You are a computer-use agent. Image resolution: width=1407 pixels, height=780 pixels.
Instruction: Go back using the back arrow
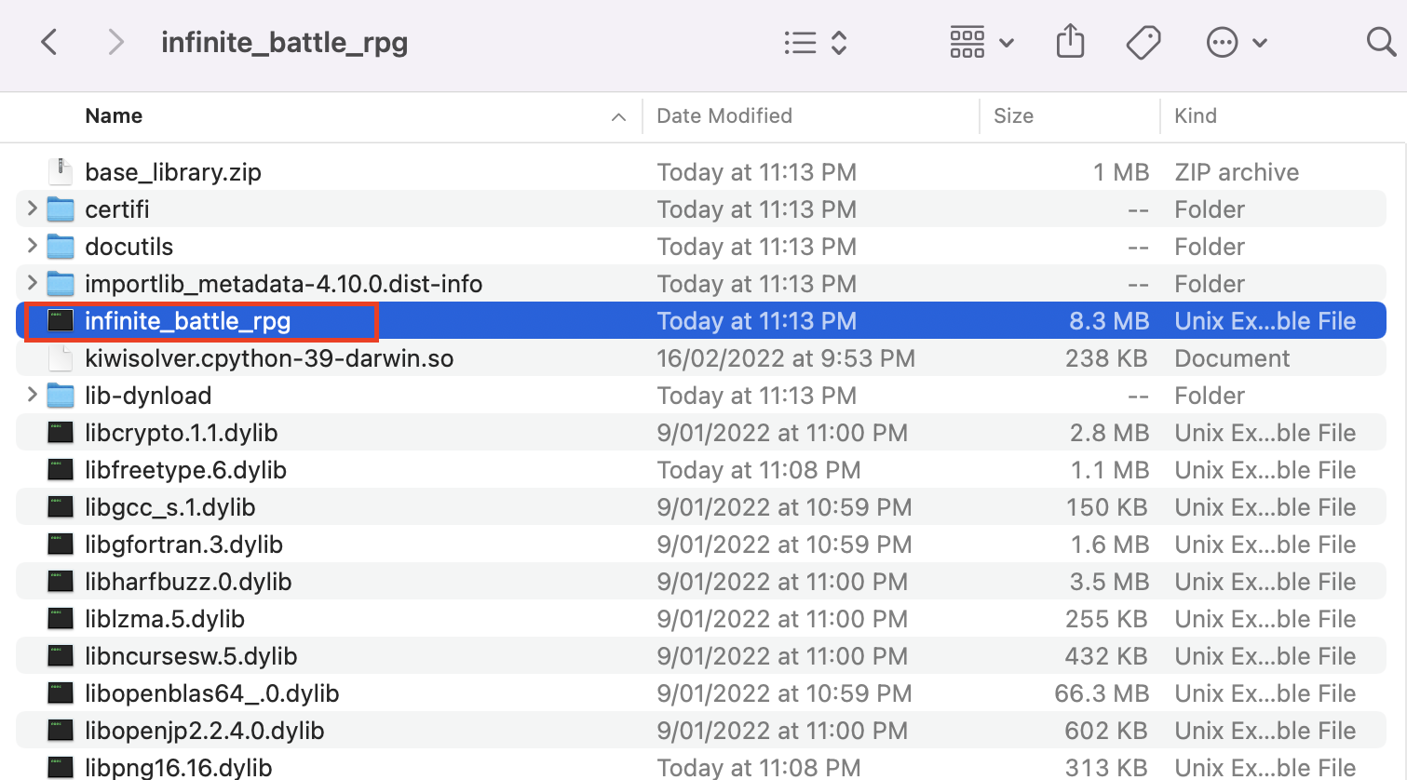(x=50, y=42)
